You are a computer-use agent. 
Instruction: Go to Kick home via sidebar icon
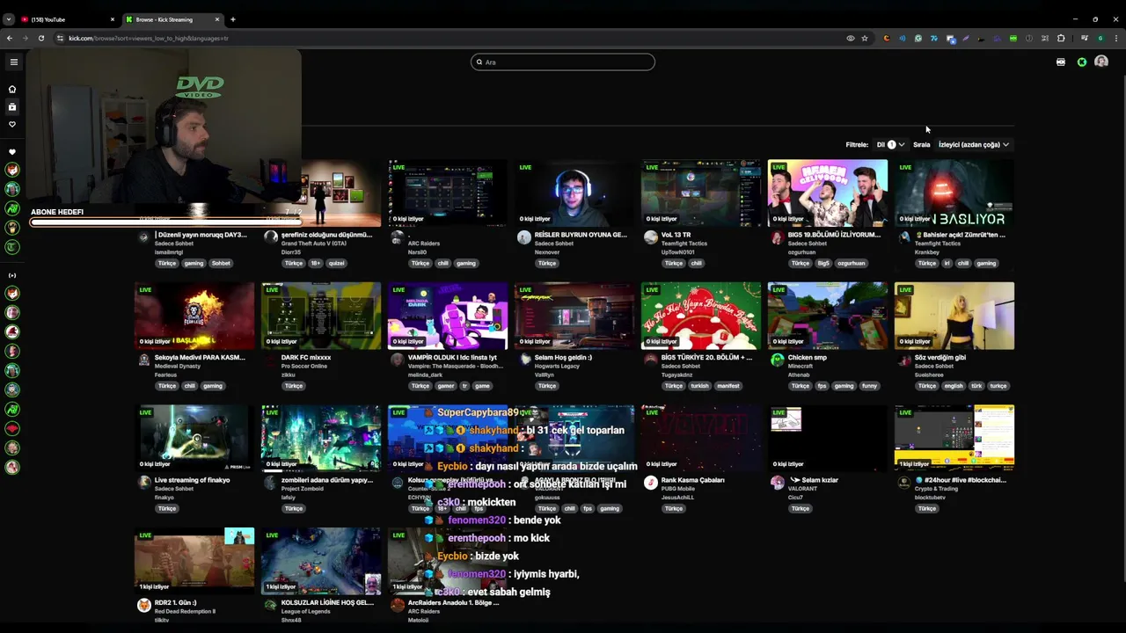pos(12,89)
